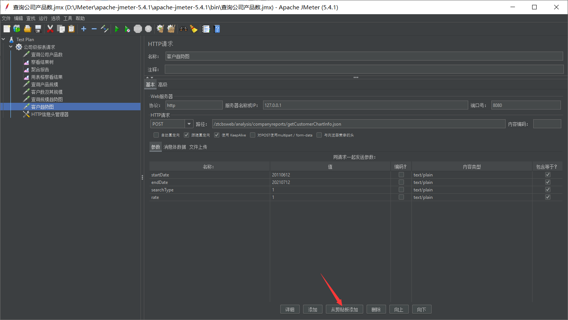Open the 运行 menu
The height and width of the screenshot is (320, 568).
[43, 18]
